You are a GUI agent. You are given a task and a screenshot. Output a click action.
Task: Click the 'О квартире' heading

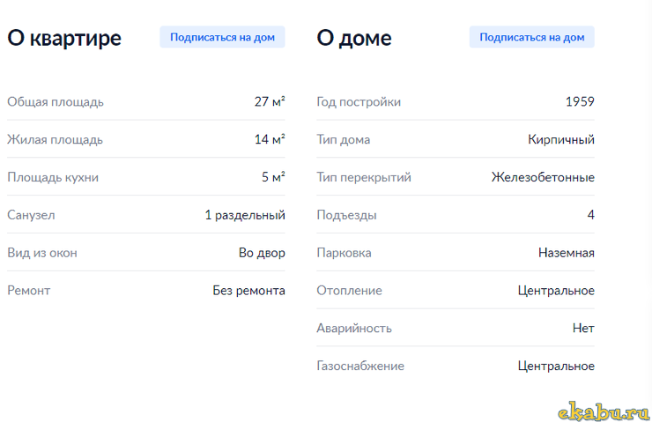pos(64,38)
